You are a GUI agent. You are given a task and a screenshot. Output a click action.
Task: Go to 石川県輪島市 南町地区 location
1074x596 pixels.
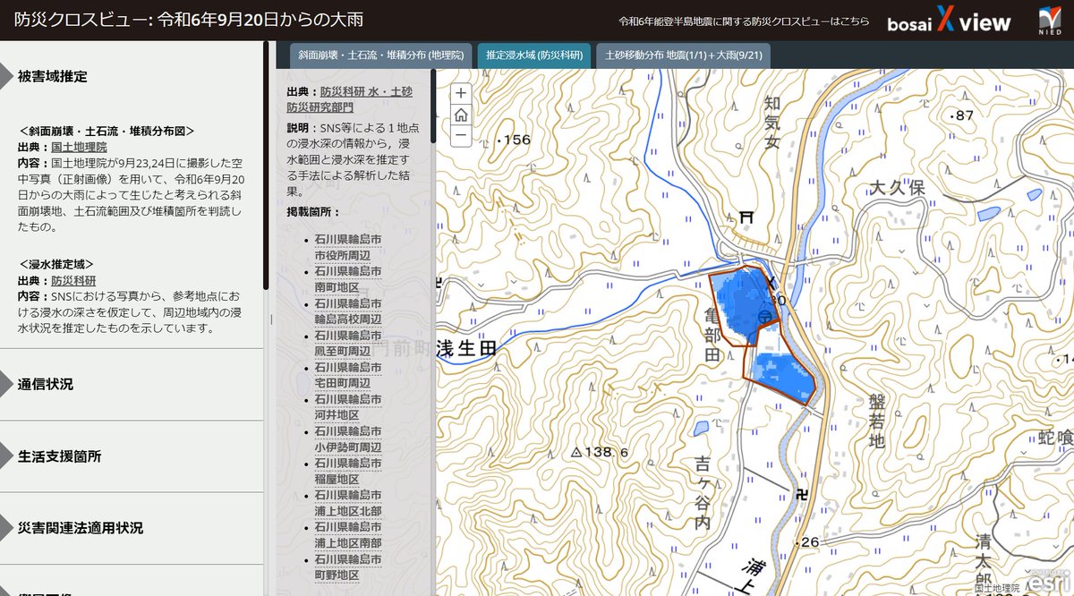[348, 280]
